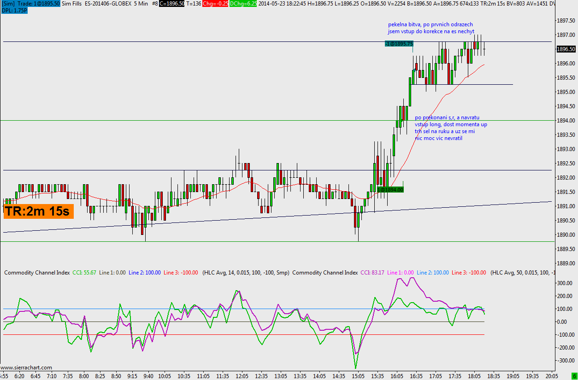Click the green DChg=6.25 indicator box
The image size is (578, 380).
coord(242,3)
